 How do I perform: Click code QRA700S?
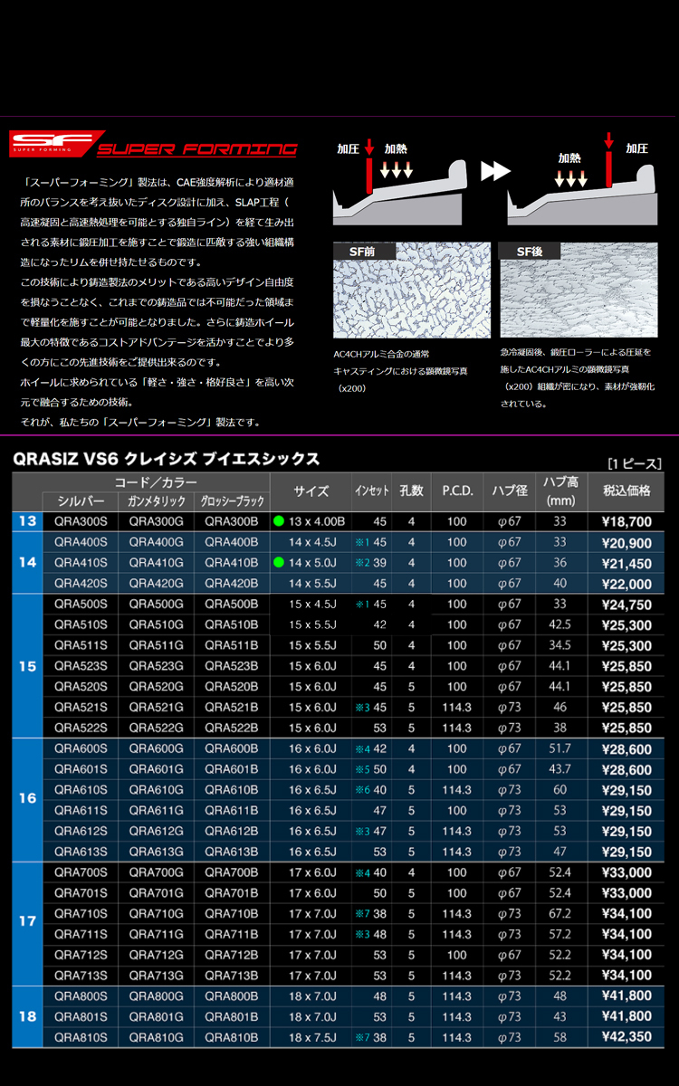click(x=81, y=872)
